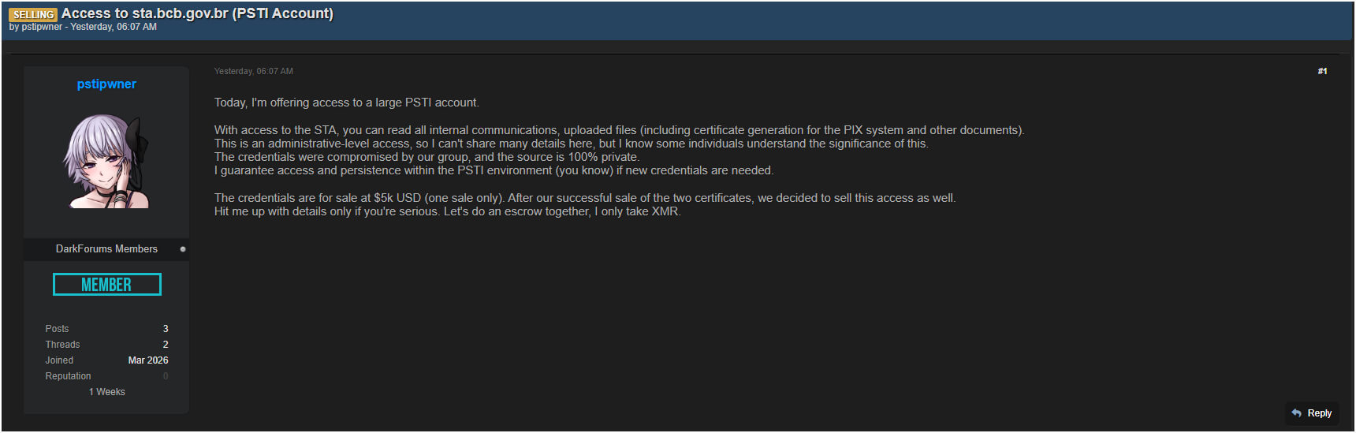This screenshot has width=1356, height=433.
Task: Click the SELLING thread prefix tag
Action: pos(32,14)
